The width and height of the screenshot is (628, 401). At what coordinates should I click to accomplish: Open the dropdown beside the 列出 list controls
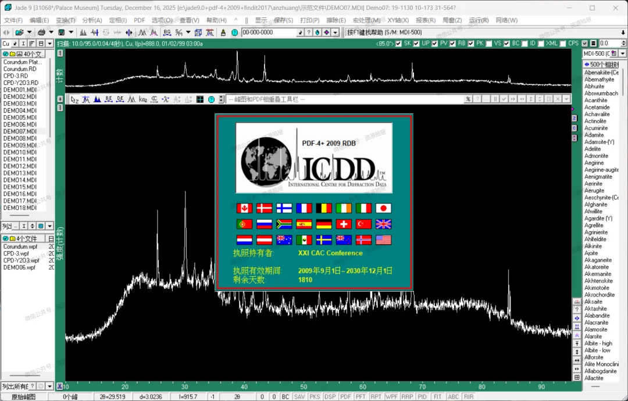(49, 226)
